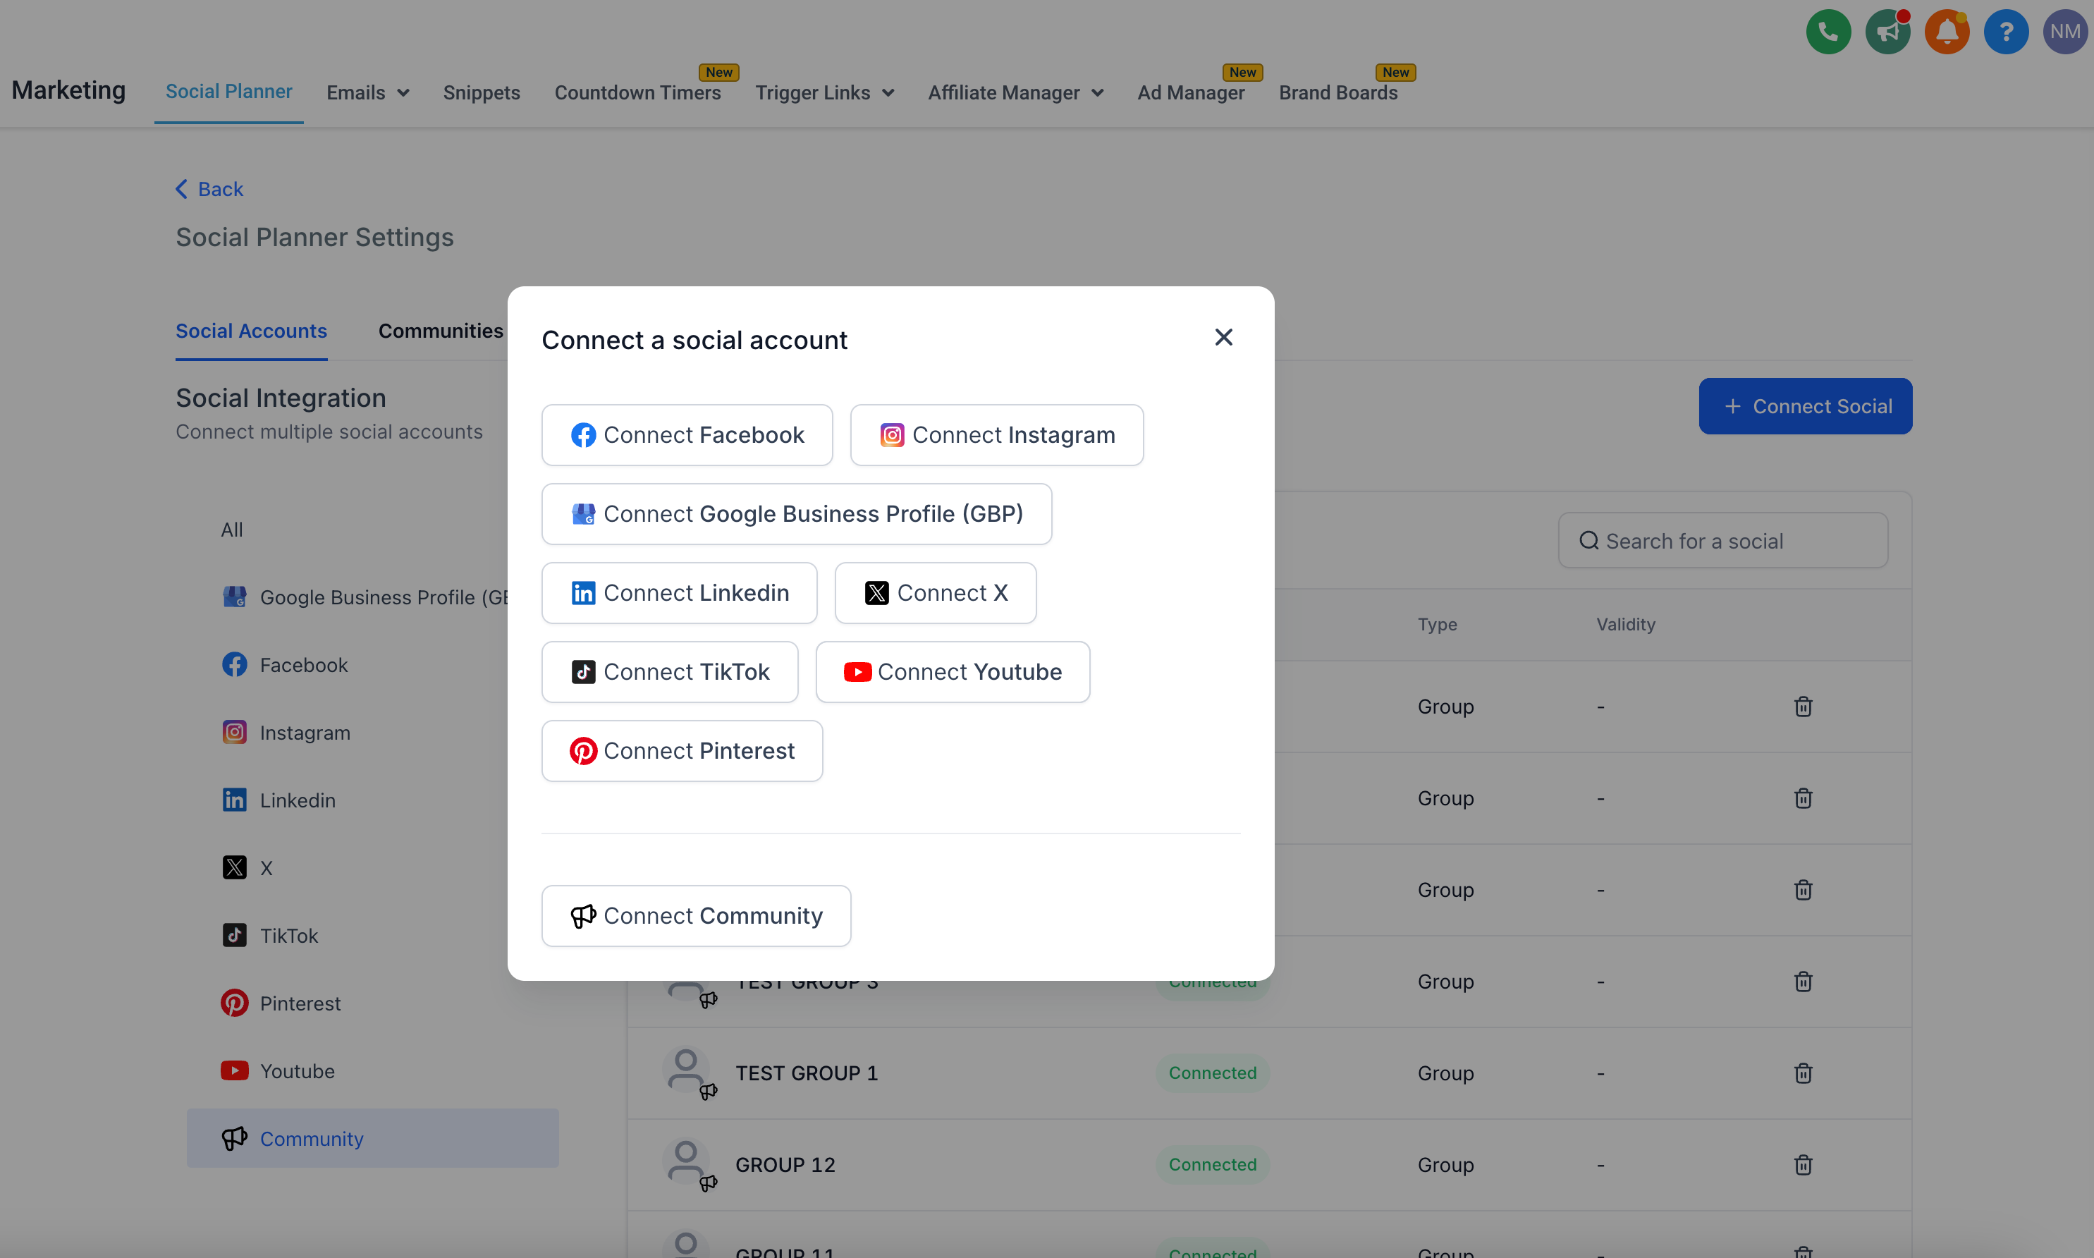
Task: Open the Affiliate Manager dropdown
Action: [1015, 92]
